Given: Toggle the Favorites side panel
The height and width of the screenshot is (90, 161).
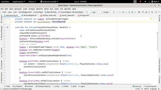Looking at the screenshot, I should [x=2, y=64].
